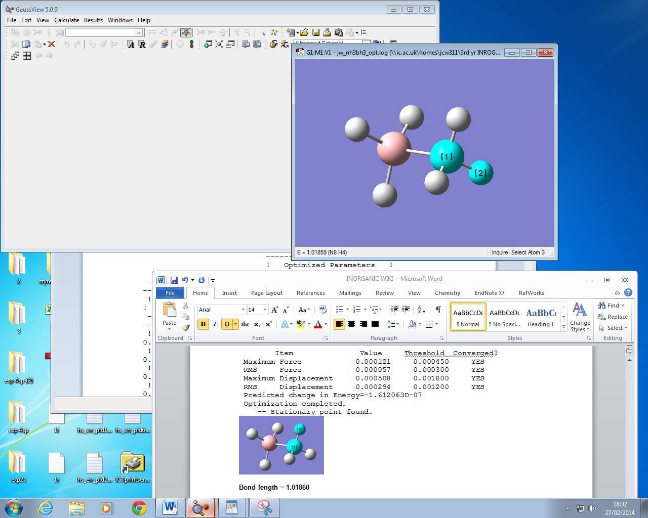Open the empty combo box in GaussView toolbar
Viewport: 648px width, 518px height.
[x=139, y=32]
